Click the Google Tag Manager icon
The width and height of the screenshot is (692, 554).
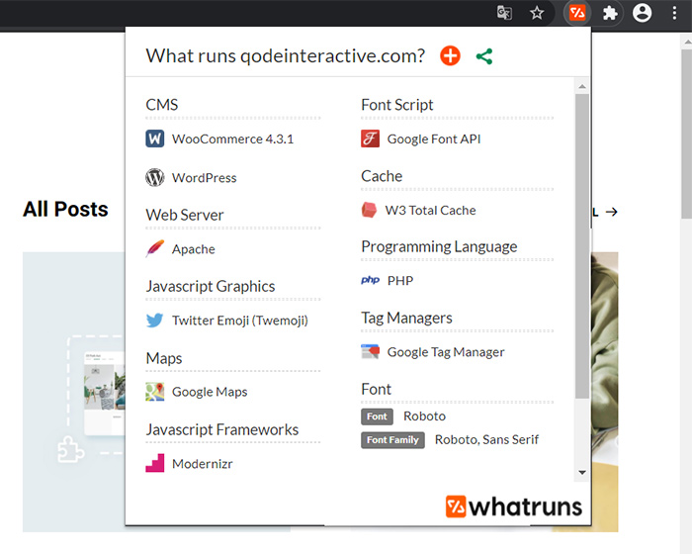click(x=371, y=351)
